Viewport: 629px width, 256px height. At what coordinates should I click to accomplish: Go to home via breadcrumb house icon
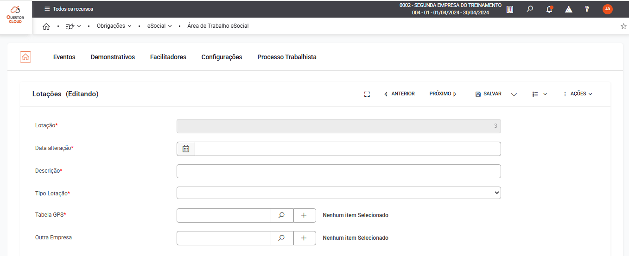click(46, 26)
